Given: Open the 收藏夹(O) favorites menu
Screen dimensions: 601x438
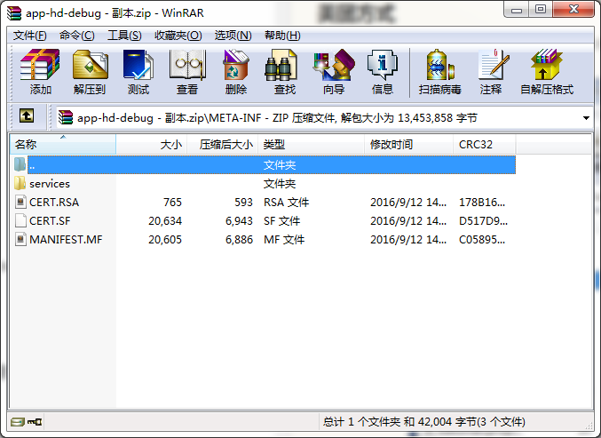Looking at the screenshot, I should tap(178, 36).
